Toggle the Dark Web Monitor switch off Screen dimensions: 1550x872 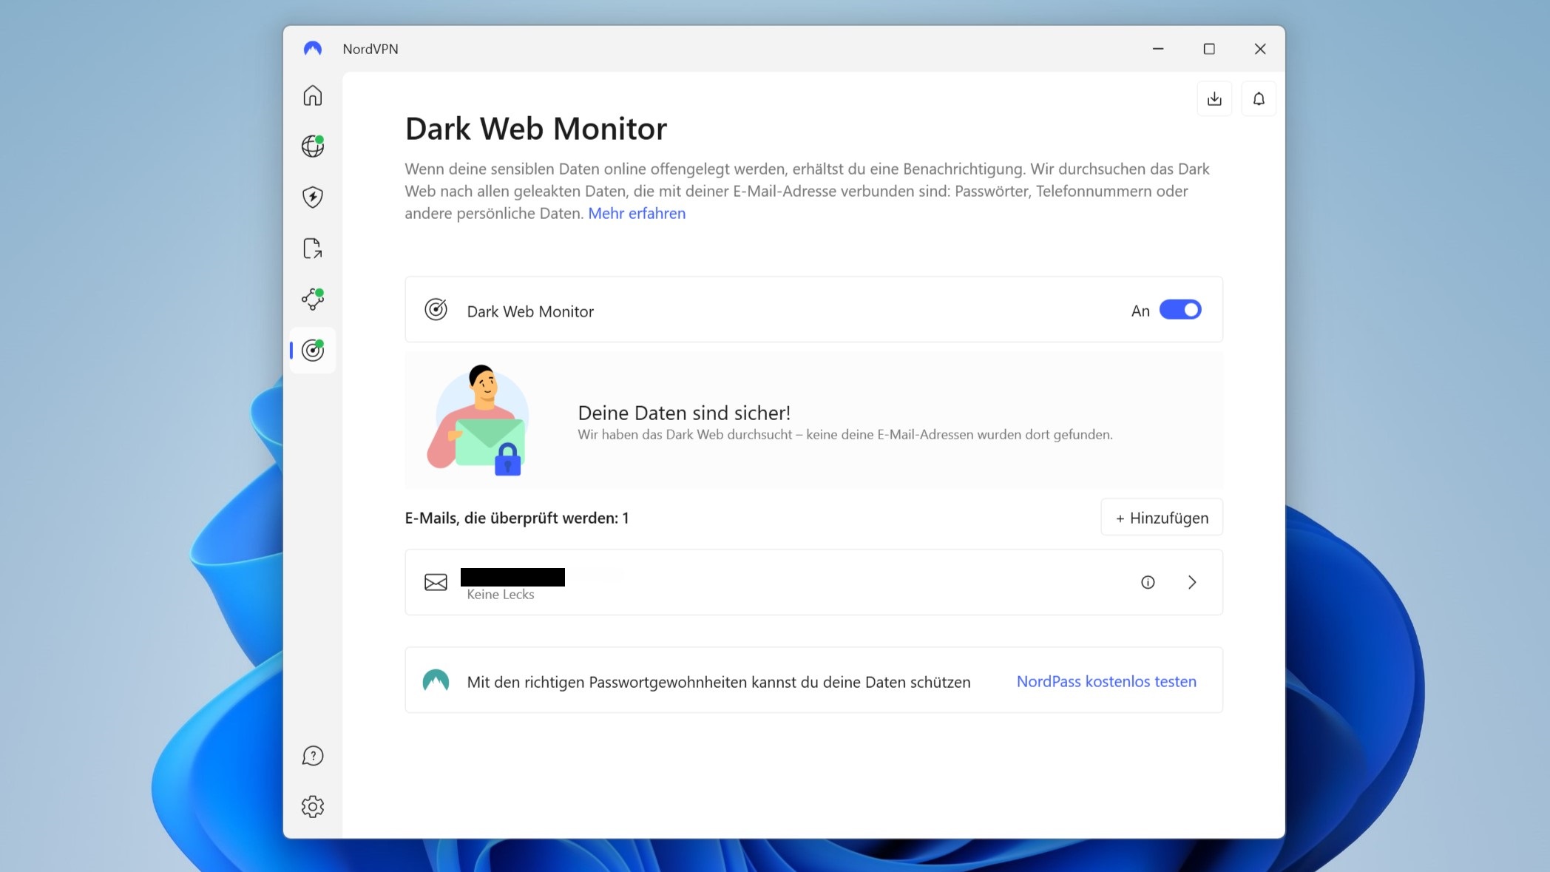coord(1181,310)
